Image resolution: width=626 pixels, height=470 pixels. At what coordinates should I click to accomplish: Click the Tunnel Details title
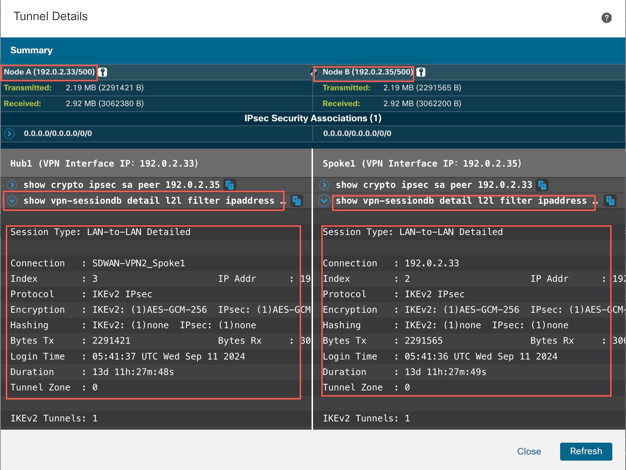50,16
